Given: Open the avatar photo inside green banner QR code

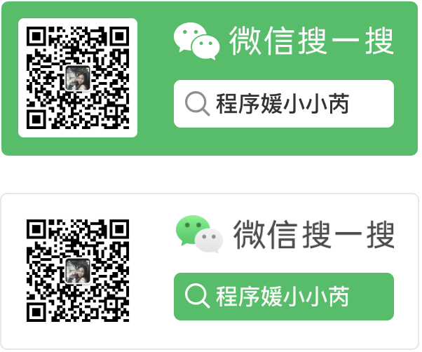Looking at the screenshot, I should [x=78, y=78].
